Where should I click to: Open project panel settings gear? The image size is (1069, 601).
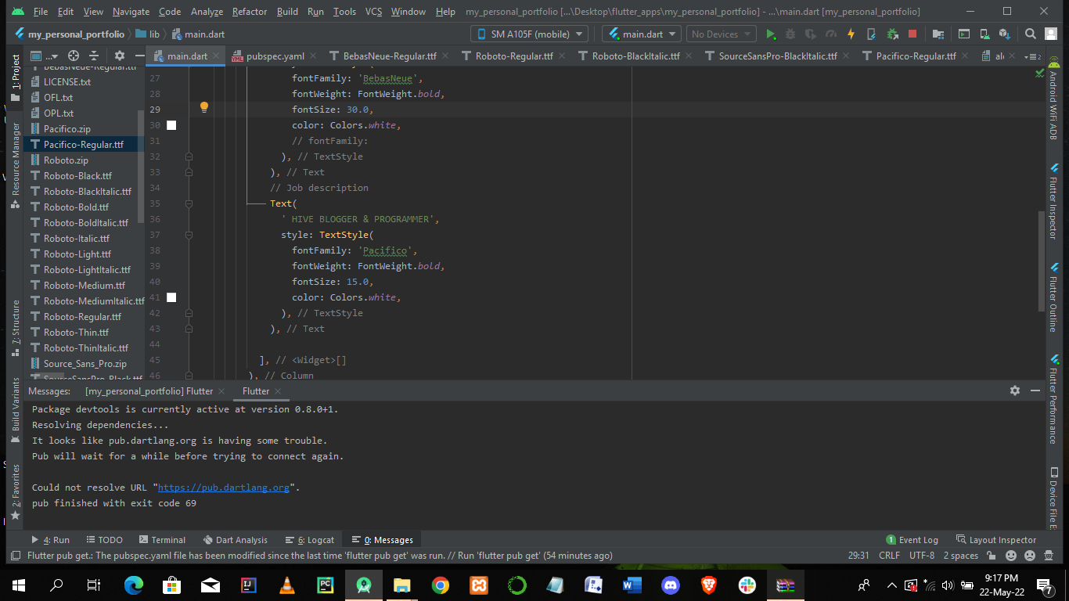point(120,56)
